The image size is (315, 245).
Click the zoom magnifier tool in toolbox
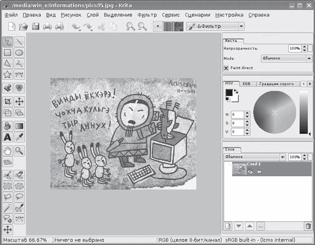(19, 151)
